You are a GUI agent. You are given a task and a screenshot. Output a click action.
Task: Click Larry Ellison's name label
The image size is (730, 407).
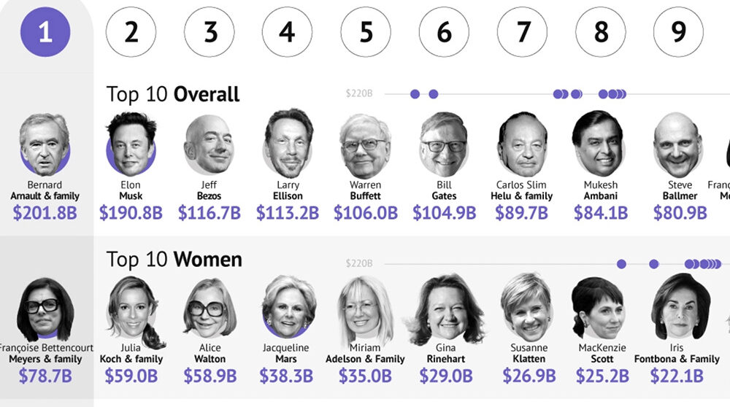coord(288,190)
